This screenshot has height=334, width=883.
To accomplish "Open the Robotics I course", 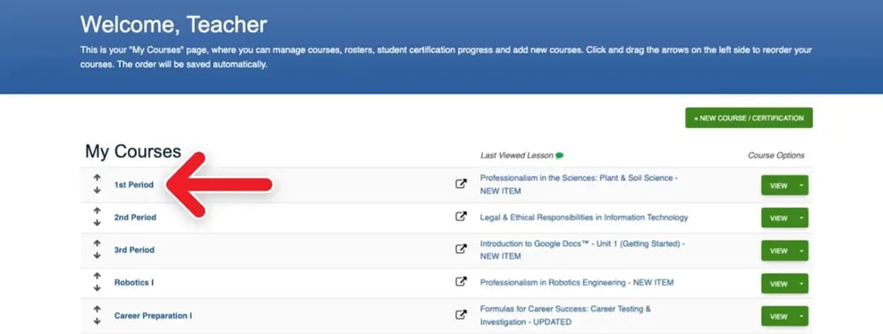I will [x=134, y=282].
